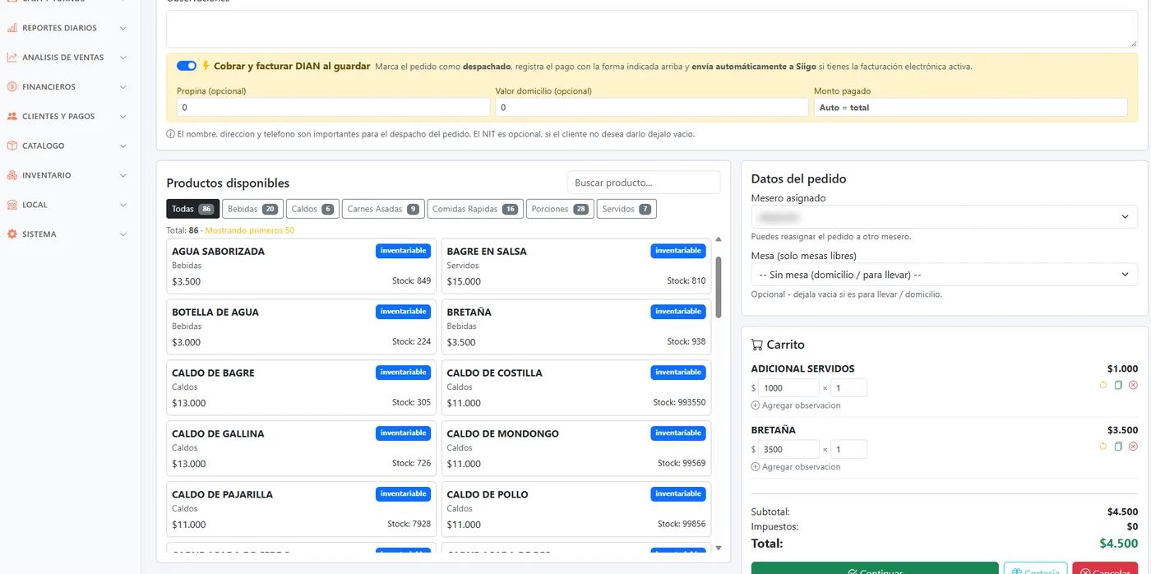1151x574 pixels.
Task: Edit BRETAÑA price field 3500
Action: pos(788,450)
